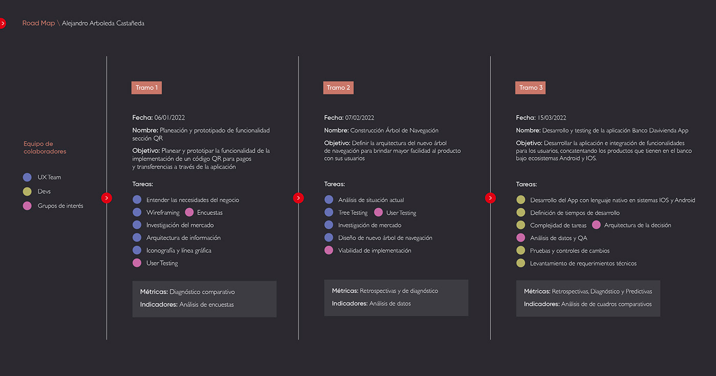Click the blue dot beside Wireframing
The image size is (716, 376).
(x=137, y=212)
